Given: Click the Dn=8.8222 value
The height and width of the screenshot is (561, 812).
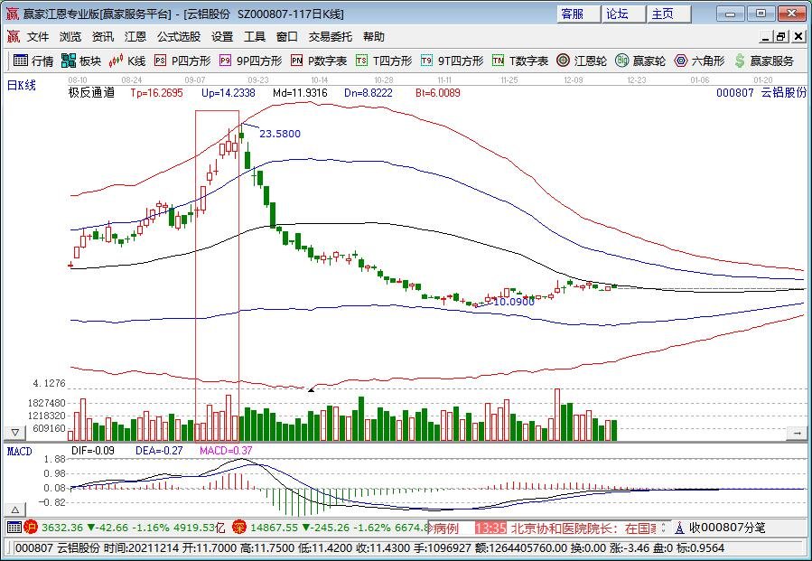Looking at the screenshot, I should click(369, 93).
